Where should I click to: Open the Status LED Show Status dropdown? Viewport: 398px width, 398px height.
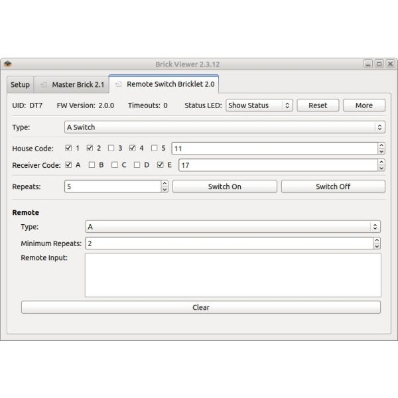click(x=259, y=105)
